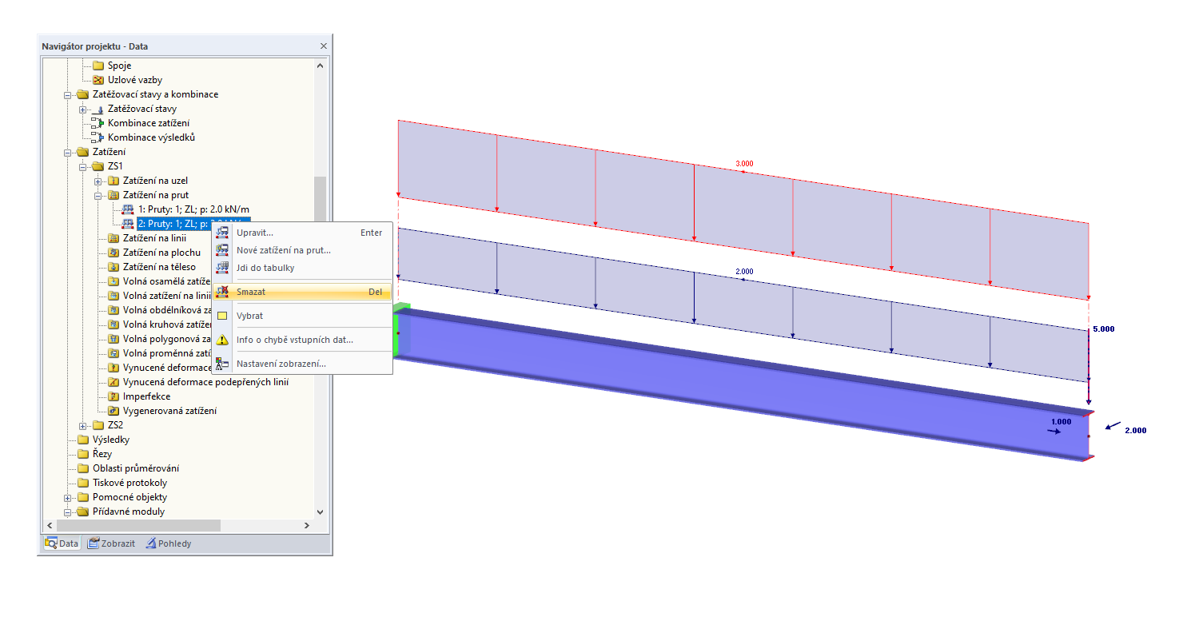Click the Zatížení na těleso icon

(x=114, y=267)
